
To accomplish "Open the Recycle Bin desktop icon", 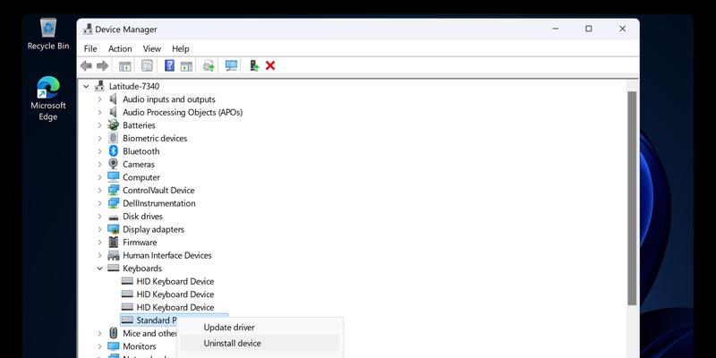I will (48, 34).
